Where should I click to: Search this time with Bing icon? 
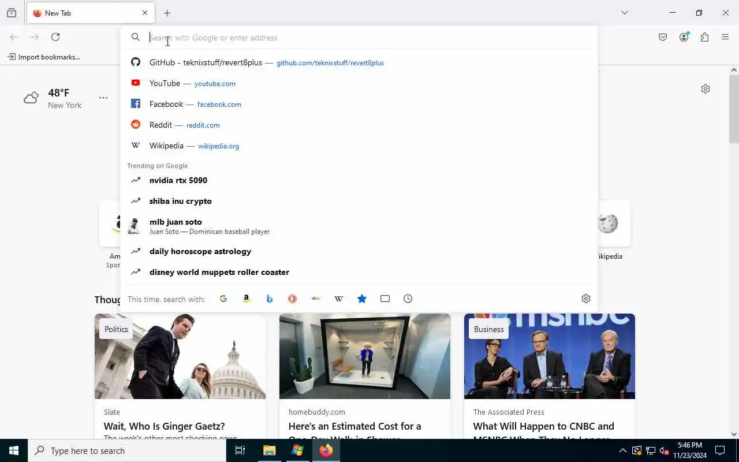pyautogui.click(x=270, y=299)
